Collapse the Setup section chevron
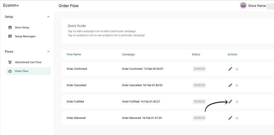The image size is (274, 135). (48, 17)
